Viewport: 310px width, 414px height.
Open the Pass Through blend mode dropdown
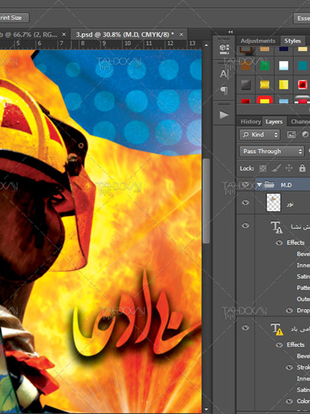tap(272, 152)
